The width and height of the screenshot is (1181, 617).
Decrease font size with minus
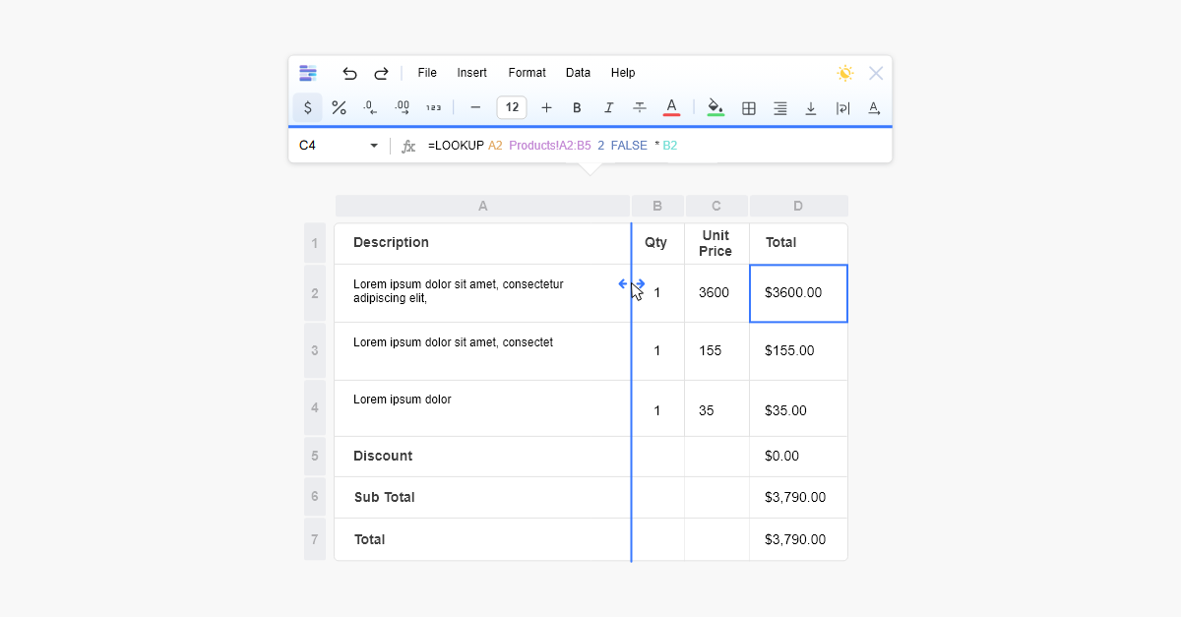[x=475, y=108]
